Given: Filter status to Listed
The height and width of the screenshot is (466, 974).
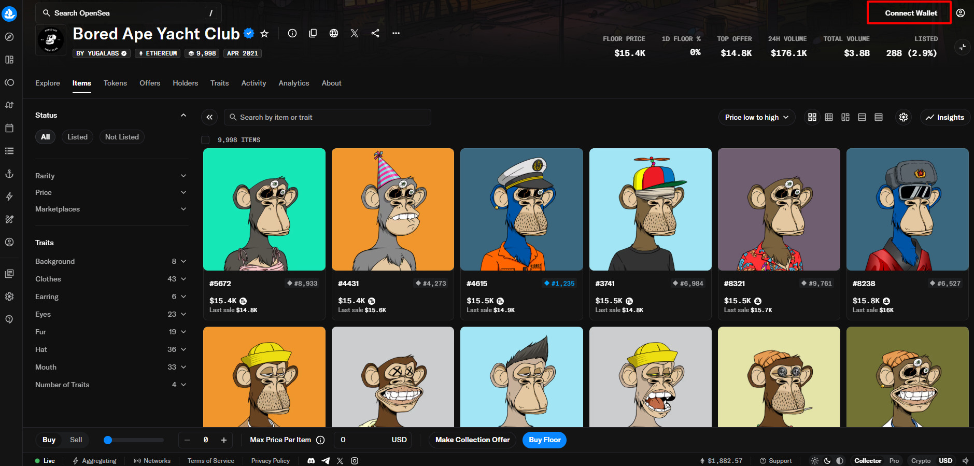Looking at the screenshot, I should pos(77,137).
